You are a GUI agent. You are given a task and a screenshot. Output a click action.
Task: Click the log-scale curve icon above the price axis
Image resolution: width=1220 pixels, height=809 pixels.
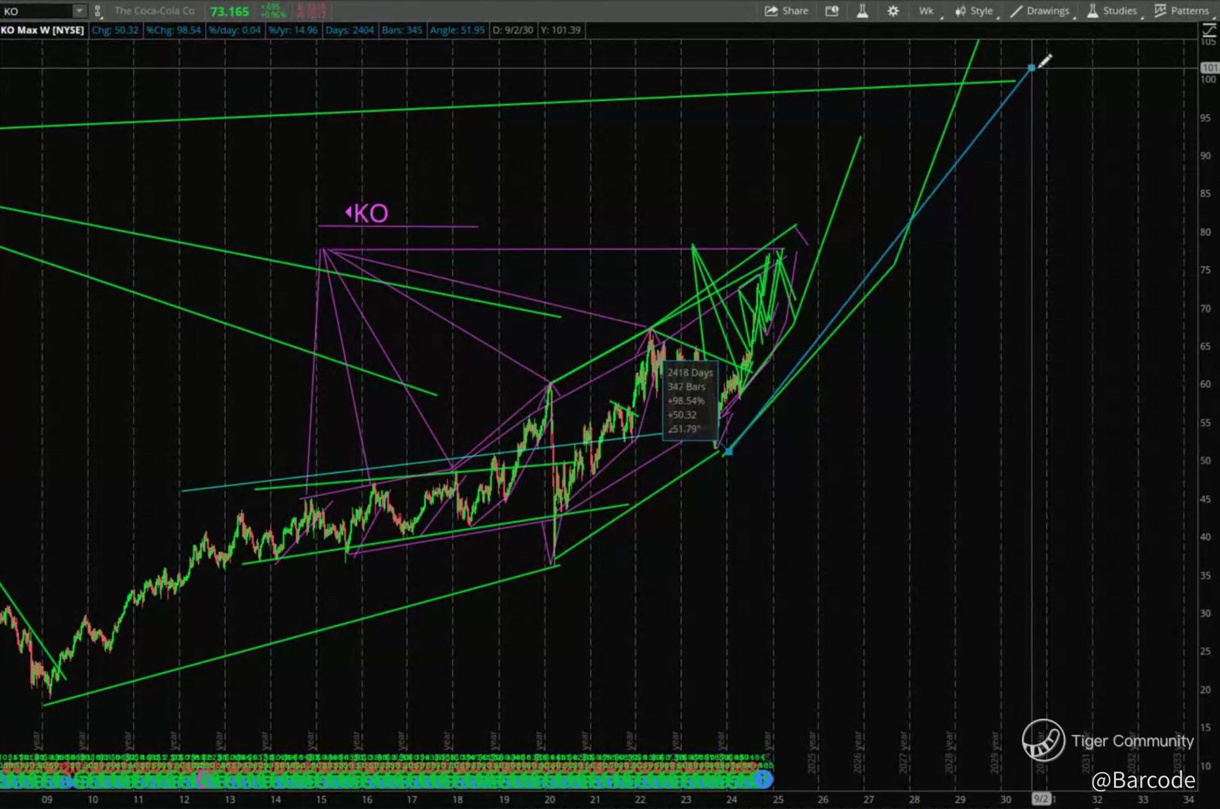pos(1209,30)
